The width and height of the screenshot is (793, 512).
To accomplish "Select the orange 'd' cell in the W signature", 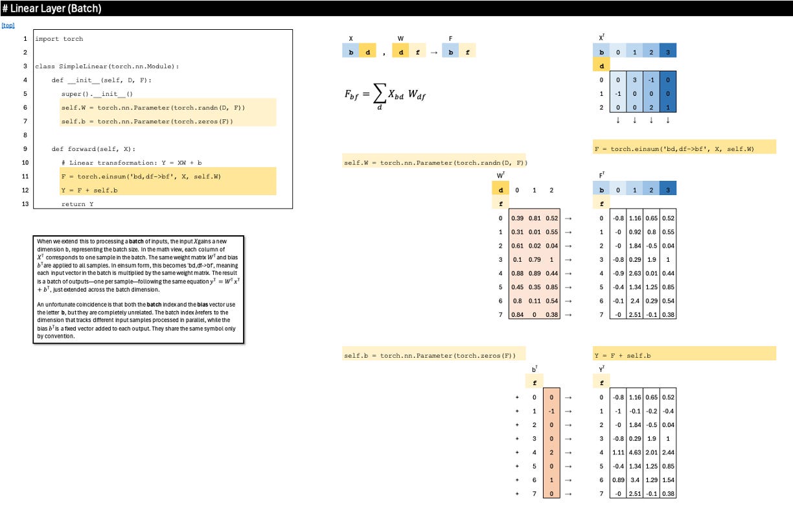I will click(x=400, y=50).
